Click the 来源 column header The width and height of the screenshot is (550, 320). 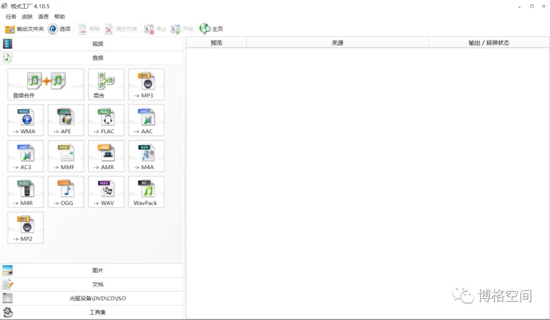[337, 43]
